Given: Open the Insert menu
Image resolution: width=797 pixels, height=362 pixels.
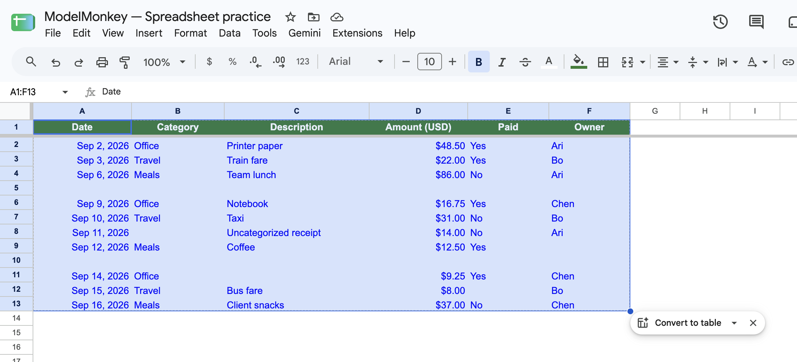Looking at the screenshot, I should point(149,33).
